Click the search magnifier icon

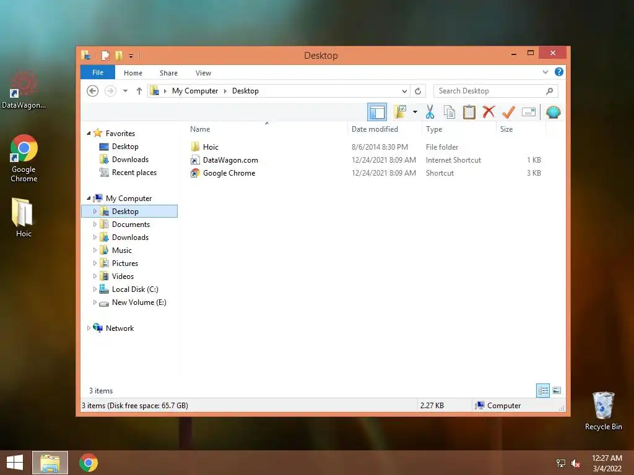pos(550,91)
